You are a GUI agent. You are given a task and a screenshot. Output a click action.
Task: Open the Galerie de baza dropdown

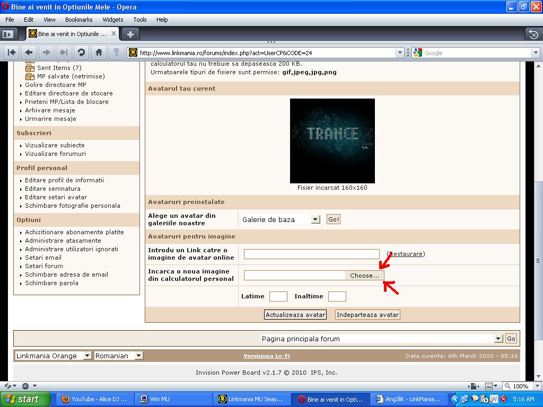315,219
